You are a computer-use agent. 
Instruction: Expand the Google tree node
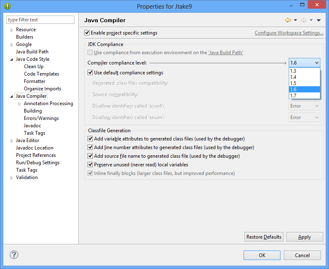[12, 45]
